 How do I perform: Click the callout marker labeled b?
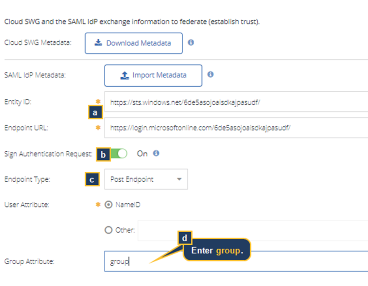(103, 154)
